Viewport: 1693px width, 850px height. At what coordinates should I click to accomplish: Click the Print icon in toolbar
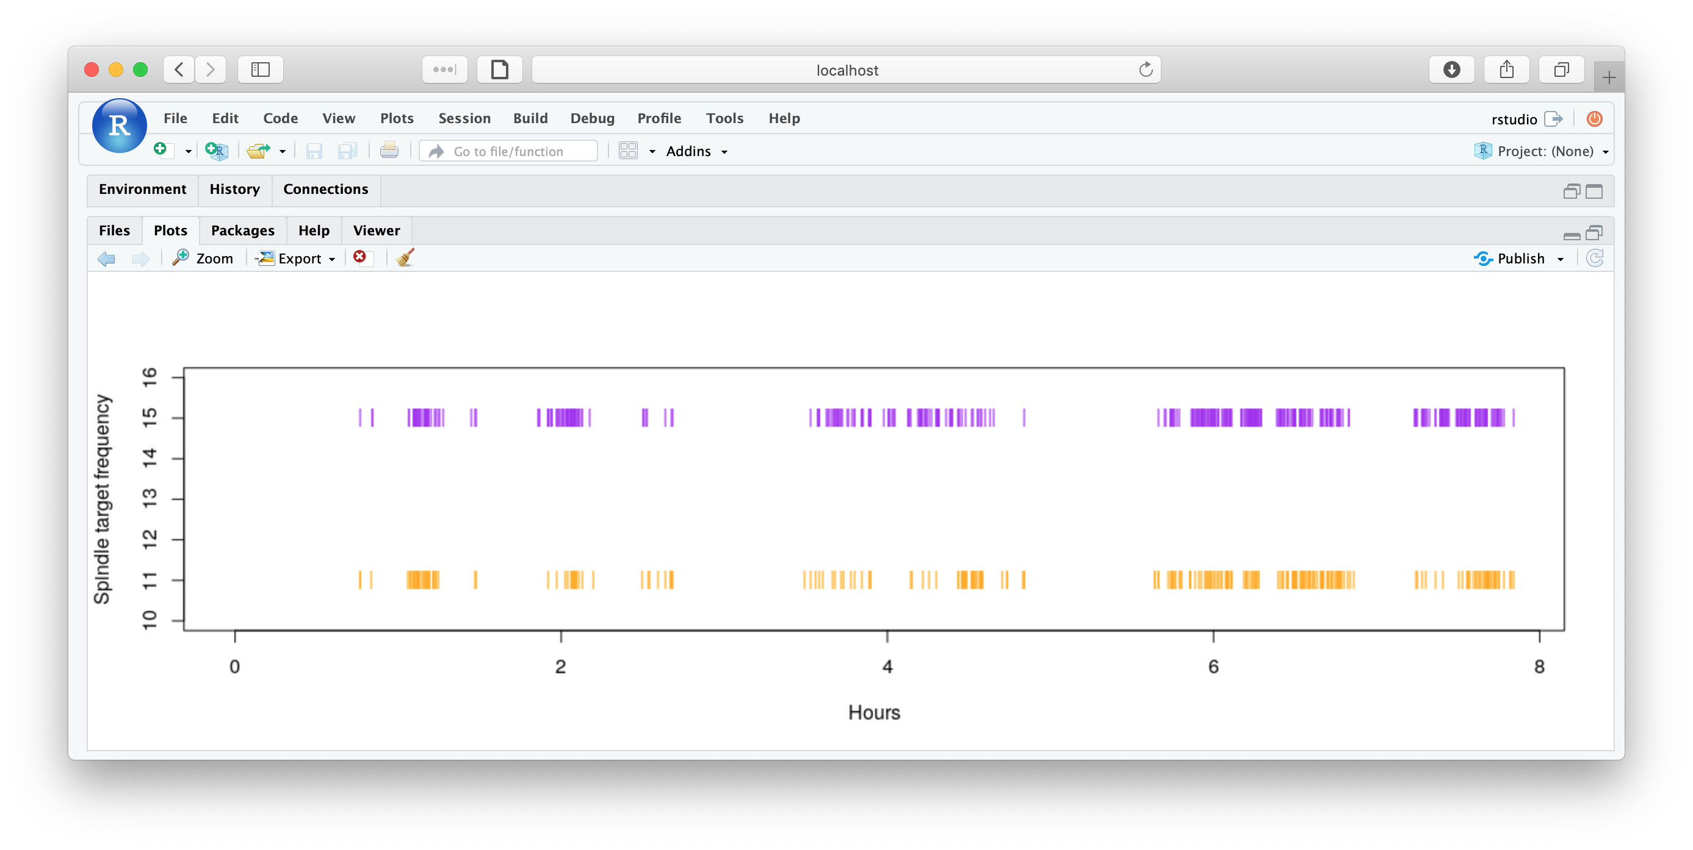[x=389, y=151]
